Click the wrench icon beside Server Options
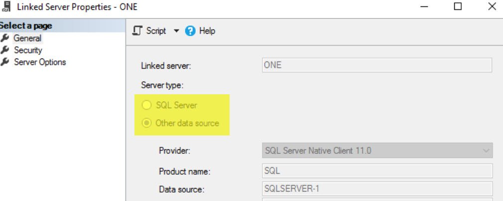503x201 pixels. (x=4, y=62)
